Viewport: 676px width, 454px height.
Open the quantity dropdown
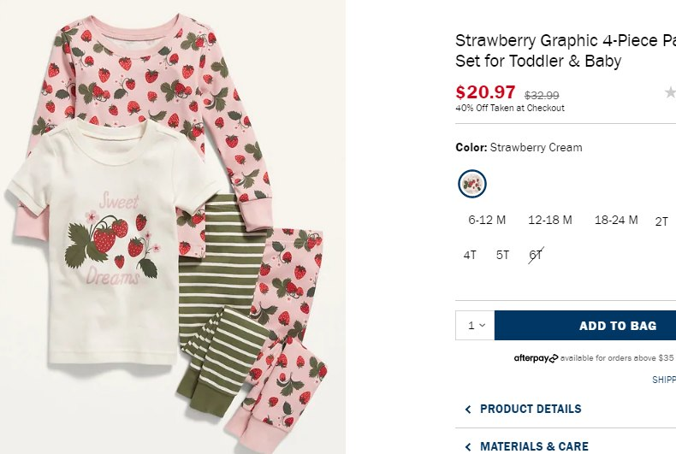tap(475, 326)
